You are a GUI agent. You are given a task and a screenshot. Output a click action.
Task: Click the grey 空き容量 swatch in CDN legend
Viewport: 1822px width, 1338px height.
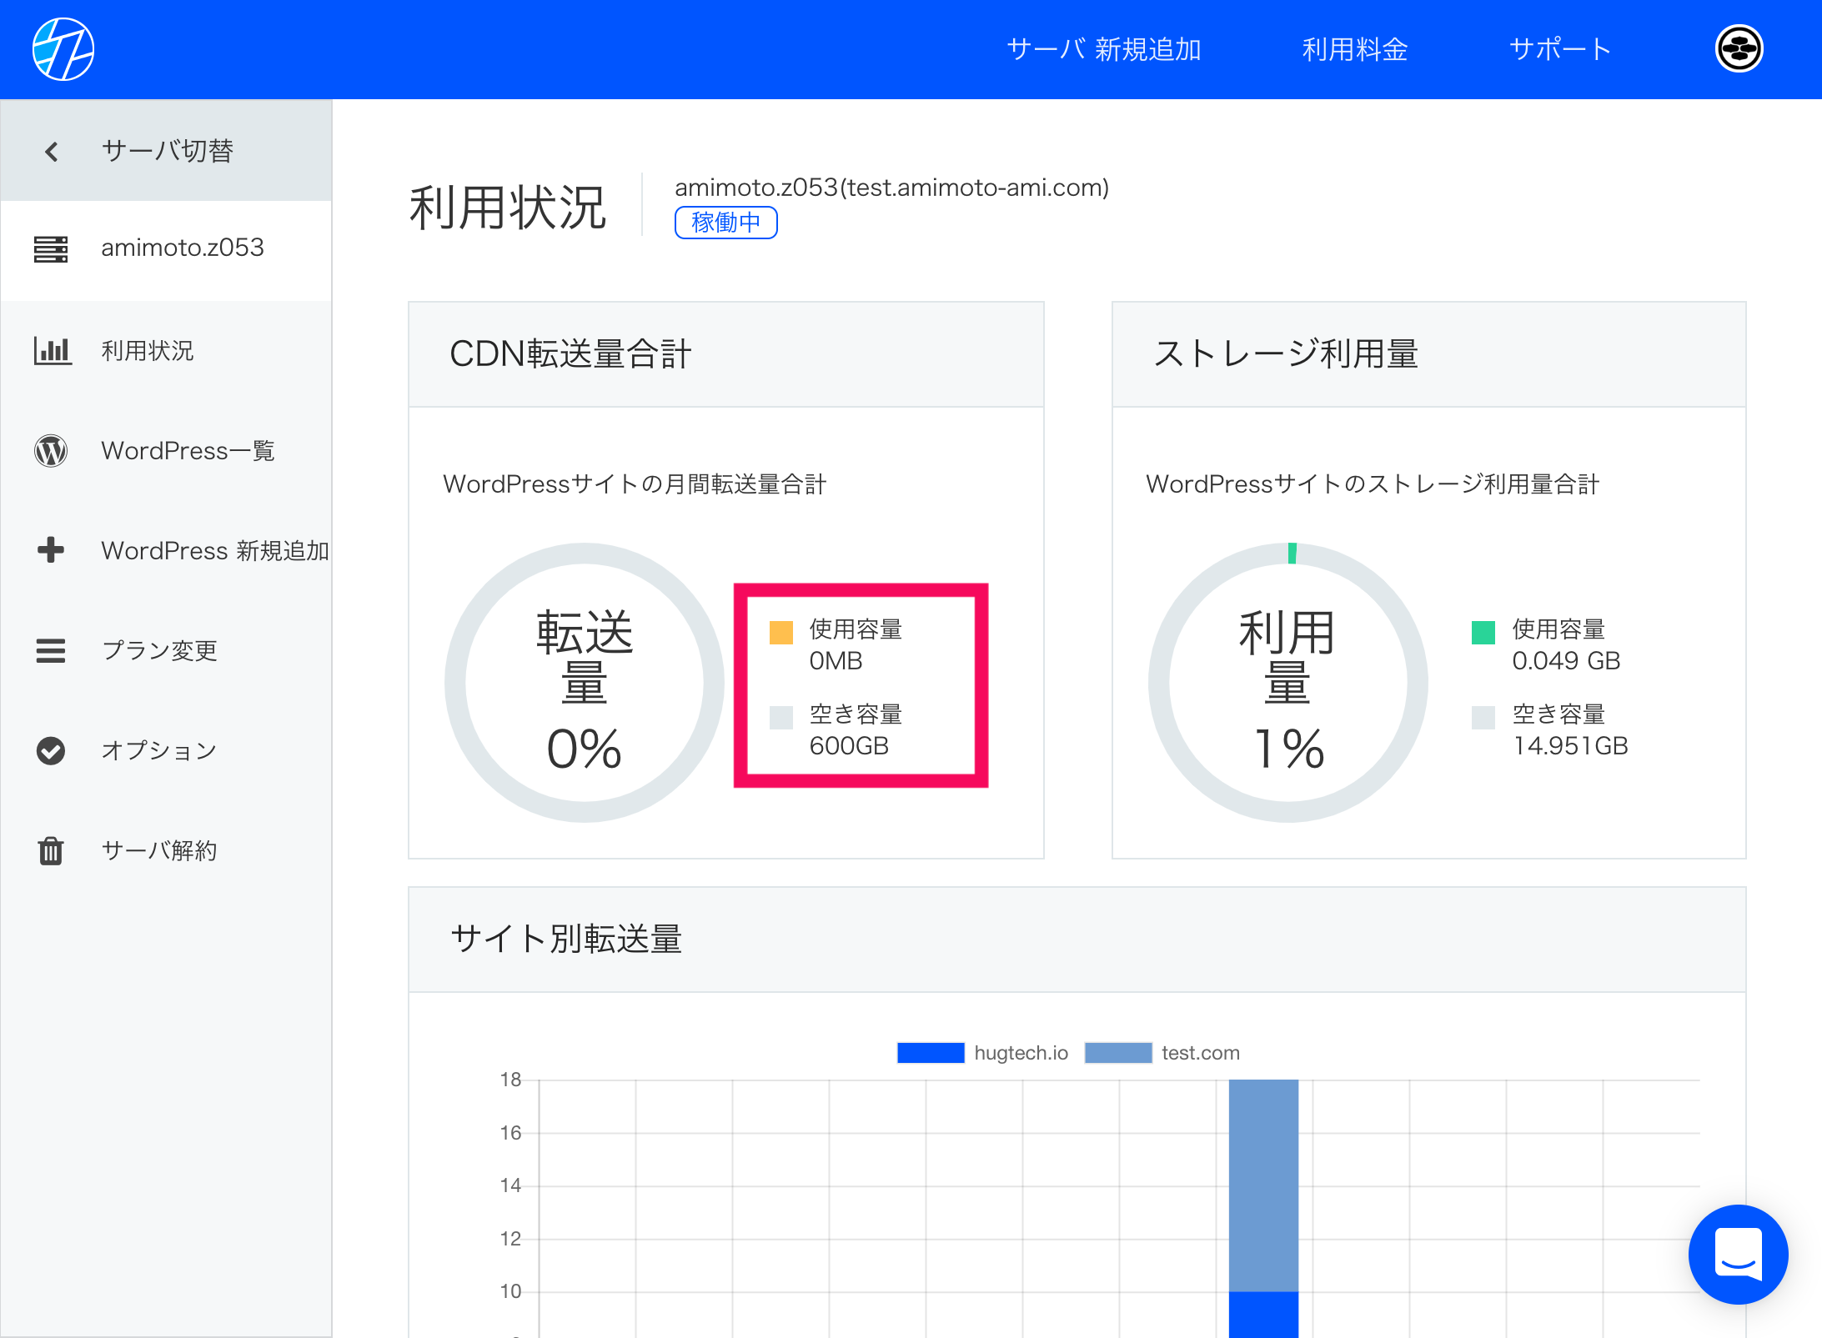point(781,718)
